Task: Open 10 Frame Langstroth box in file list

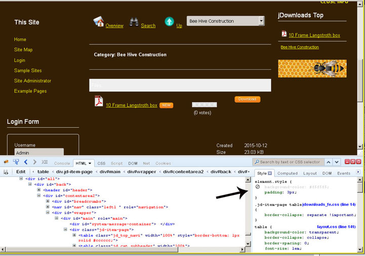Action: (132, 106)
